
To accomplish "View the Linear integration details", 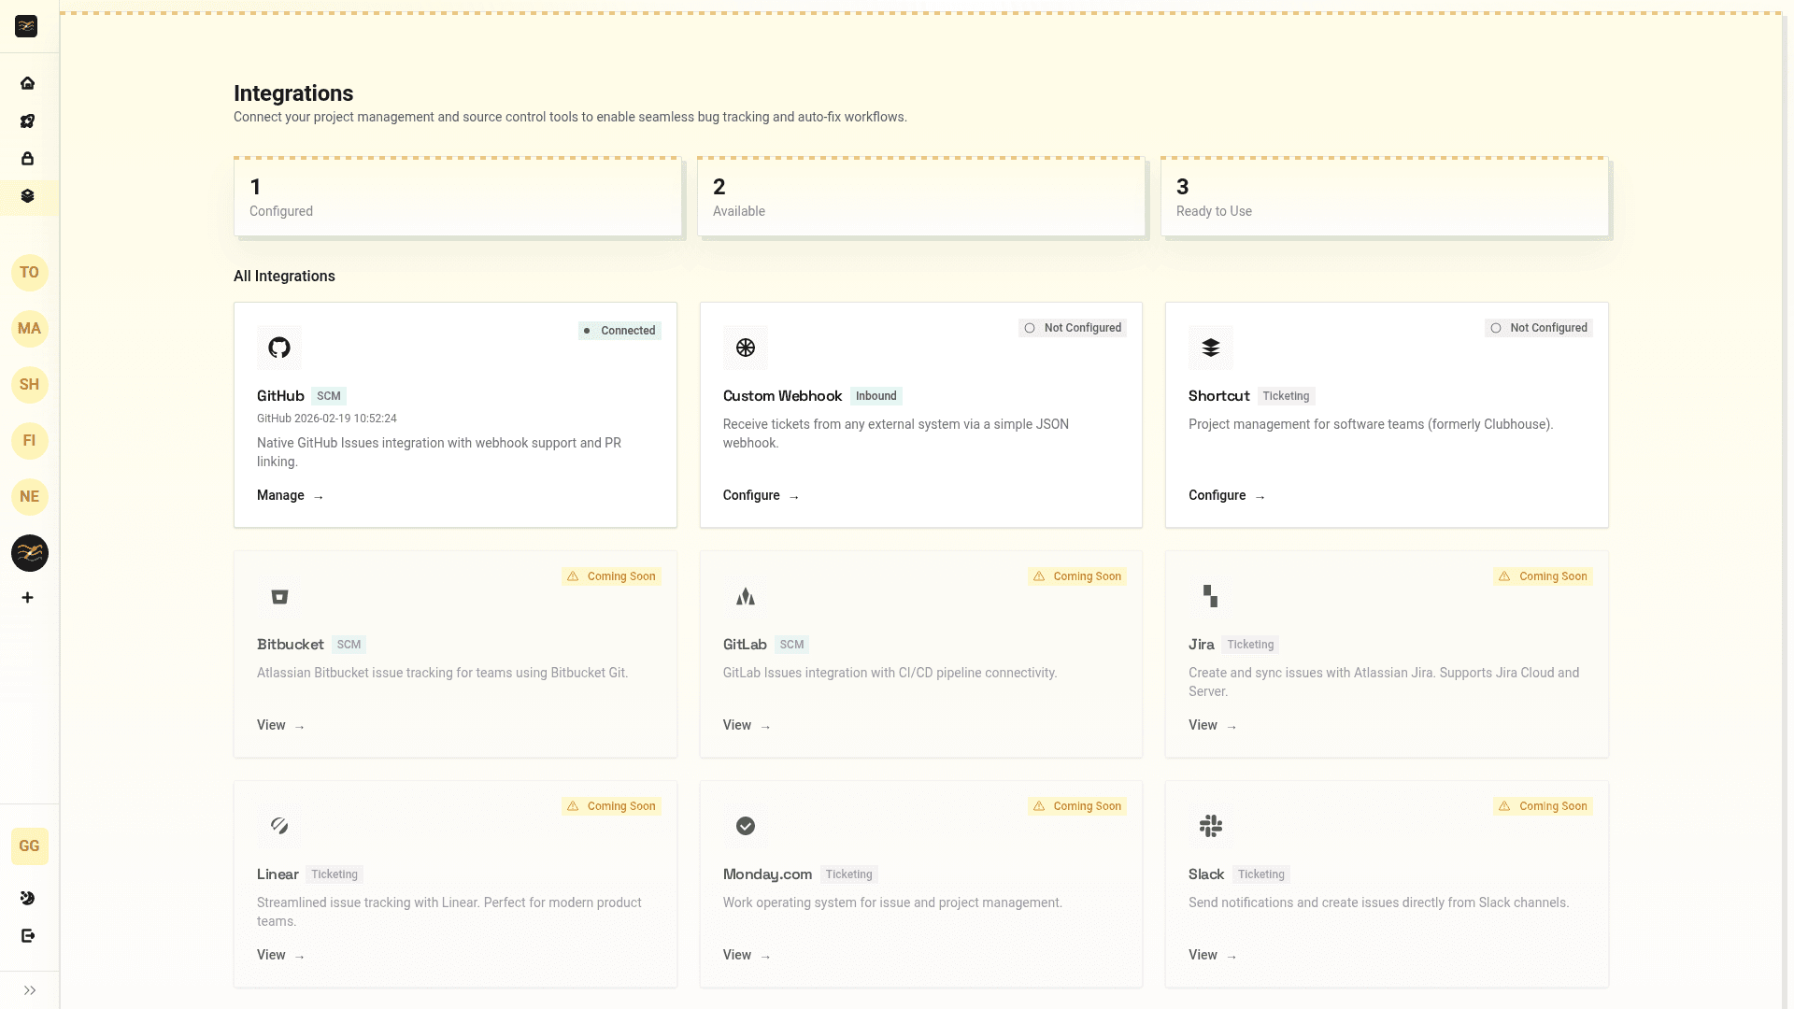I will [279, 955].
